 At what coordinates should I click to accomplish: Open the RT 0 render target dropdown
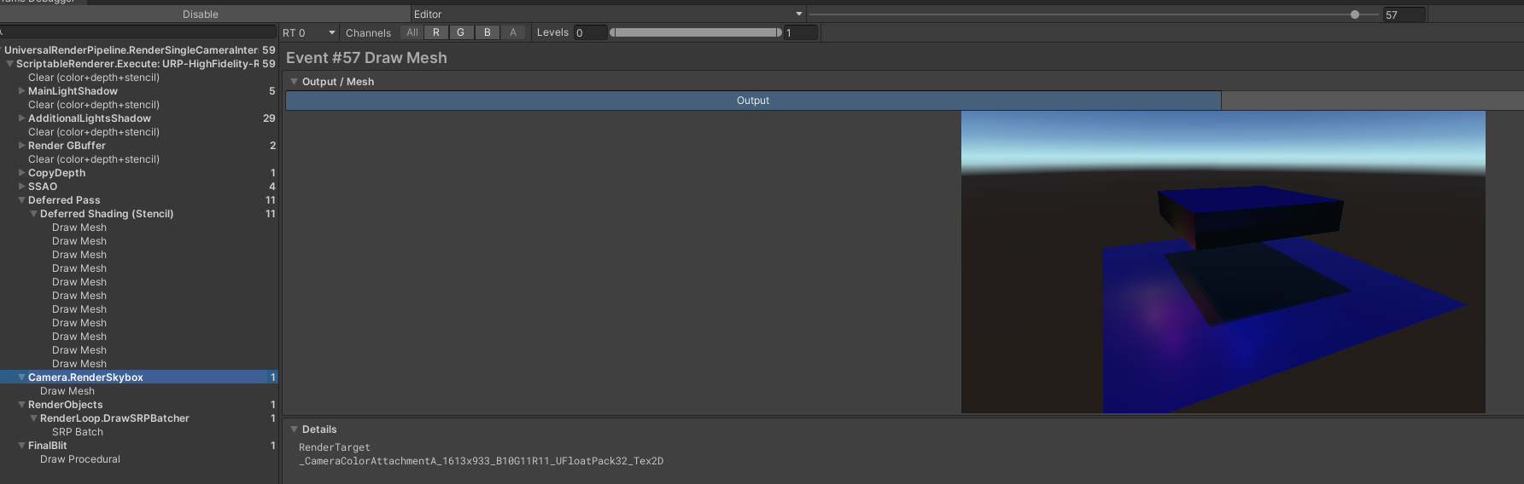pos(308,33)
